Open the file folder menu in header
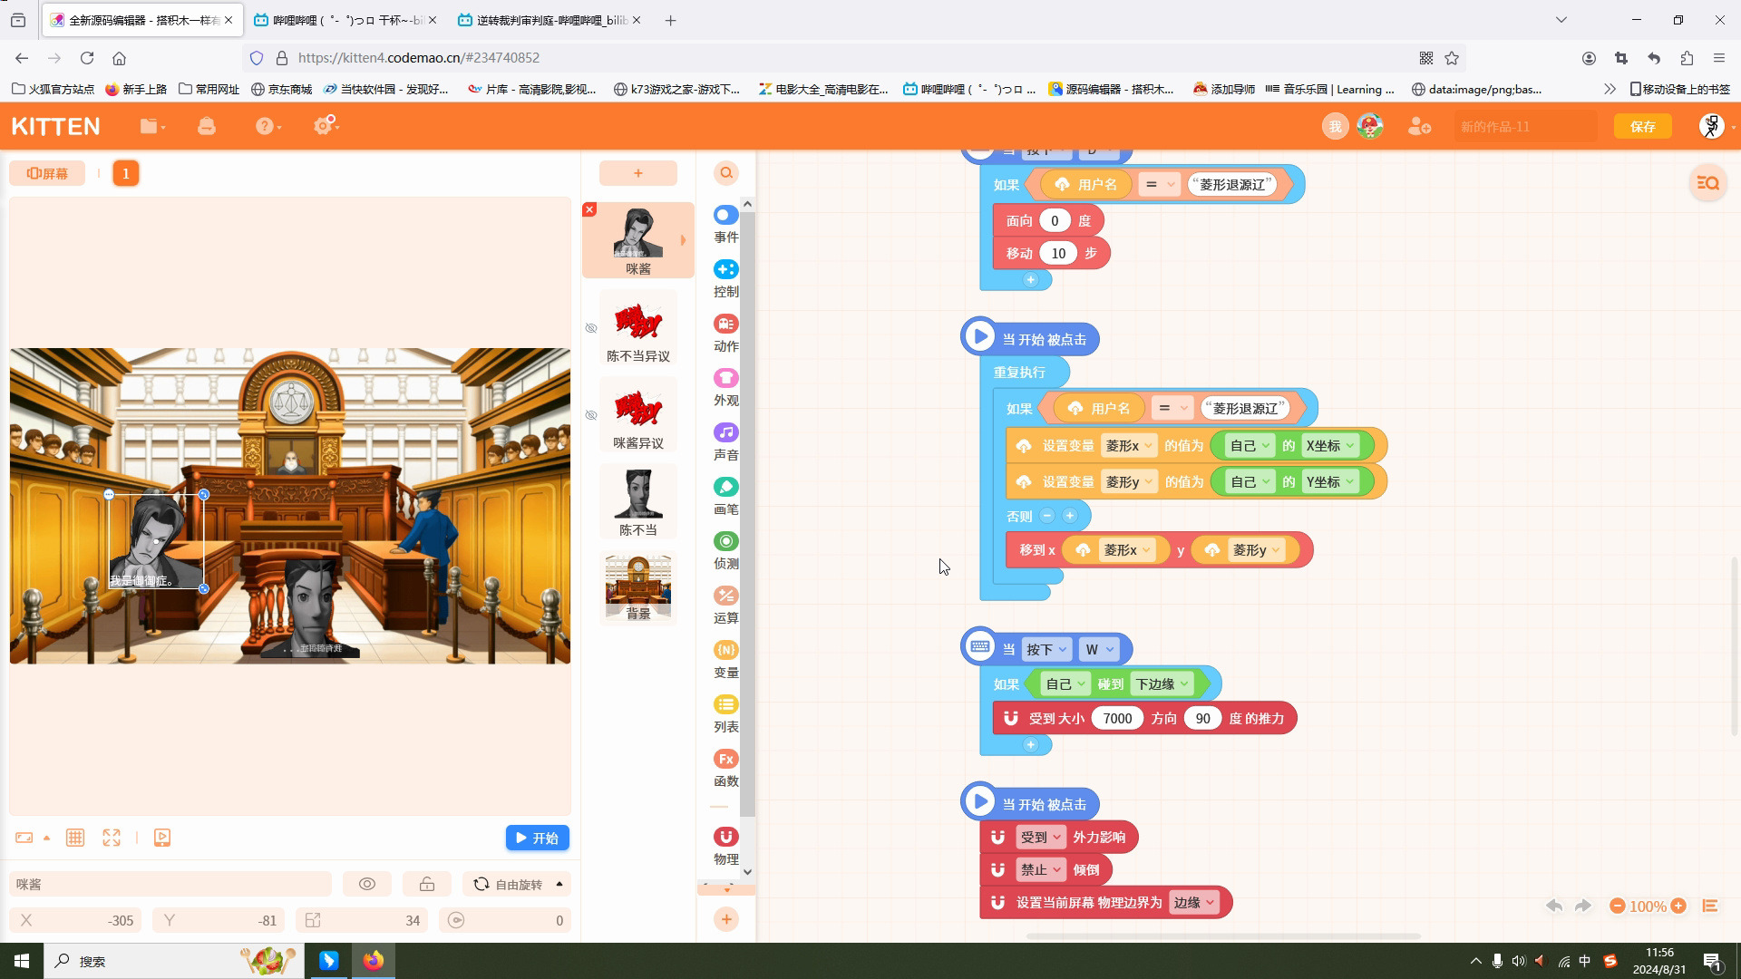 click(152, 126)
